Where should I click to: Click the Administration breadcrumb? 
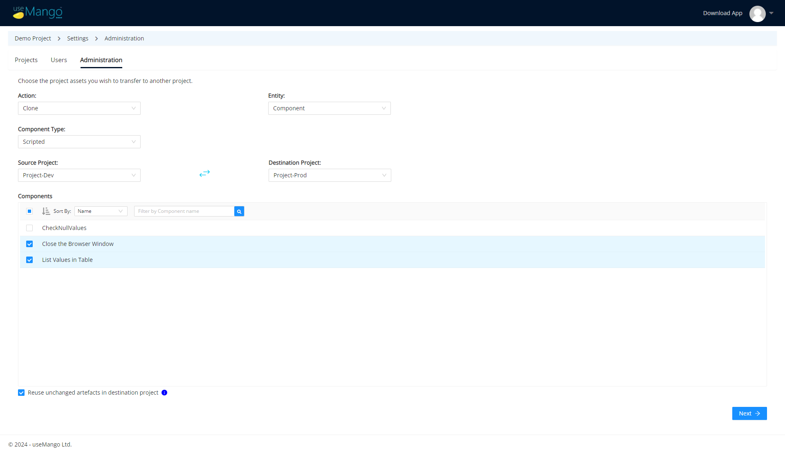tap(124, 38)
